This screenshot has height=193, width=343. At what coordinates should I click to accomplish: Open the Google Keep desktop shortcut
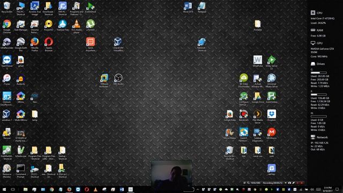point(230,116)
